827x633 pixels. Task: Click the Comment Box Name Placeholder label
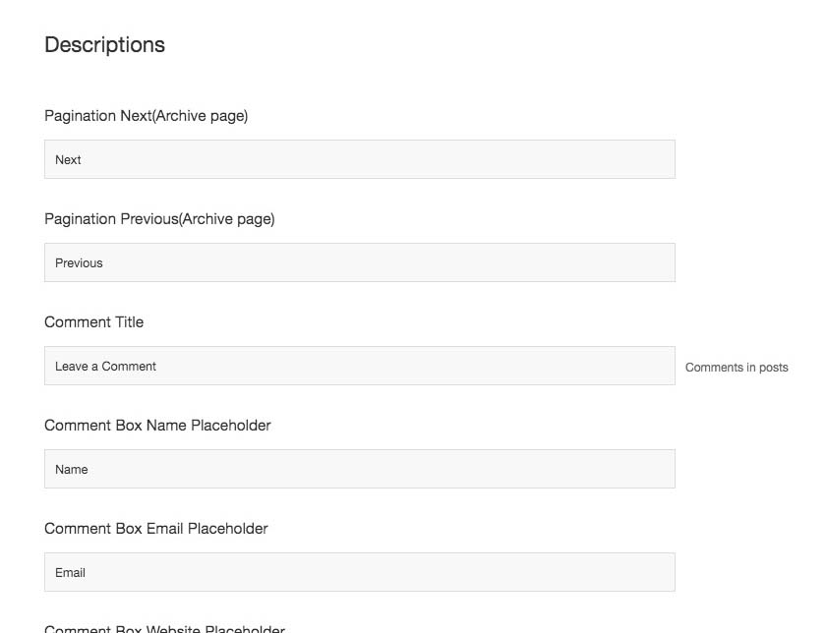click(x=157, y=426)
